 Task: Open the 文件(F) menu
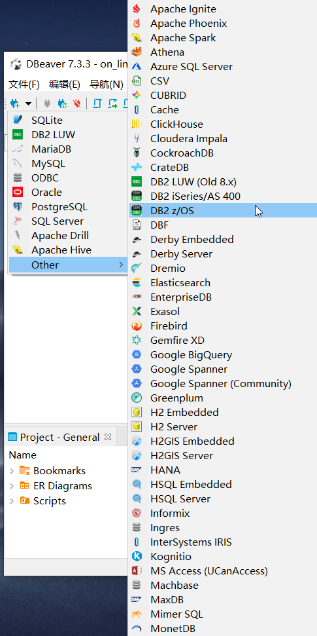pos(24,84)
